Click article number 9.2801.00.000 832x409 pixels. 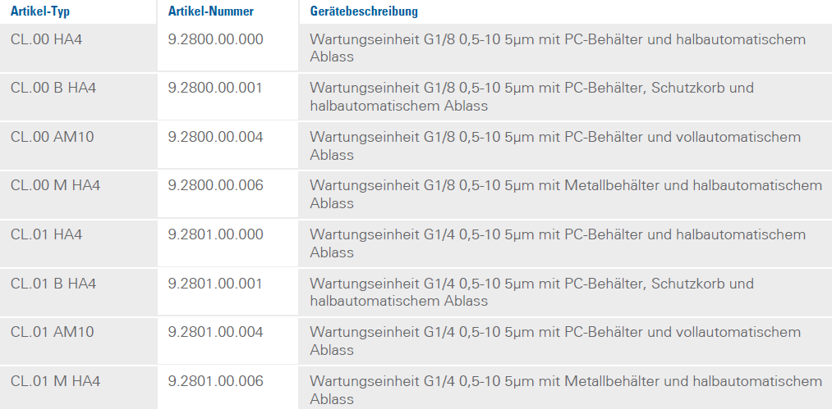[215, 234]
